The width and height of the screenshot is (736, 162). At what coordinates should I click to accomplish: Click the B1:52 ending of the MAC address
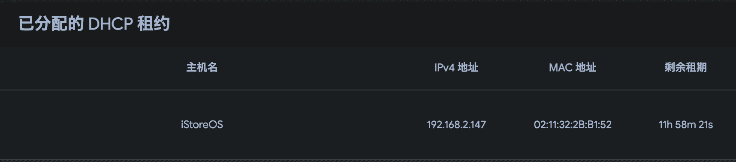[x=600, y=125]
